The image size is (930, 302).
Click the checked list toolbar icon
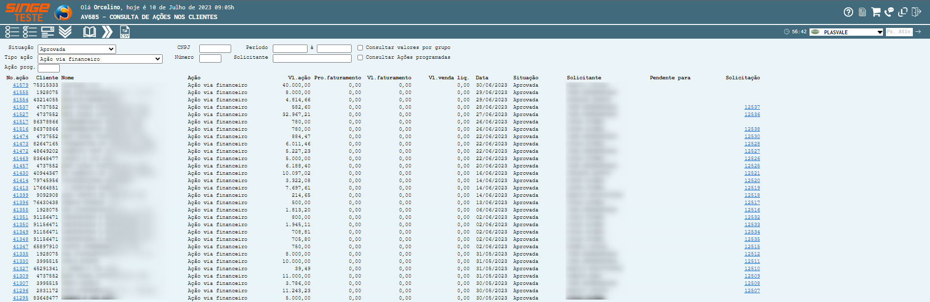click(30, 32)
